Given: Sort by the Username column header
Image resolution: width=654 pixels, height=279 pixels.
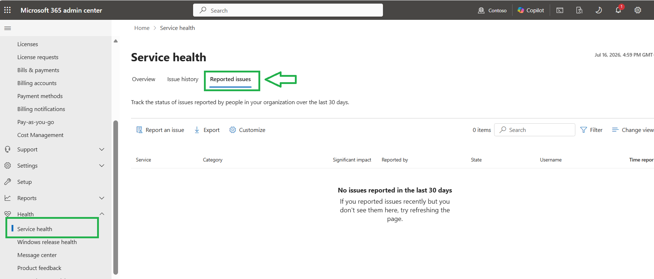Looking at the screenshot, I should pos(551,160).
